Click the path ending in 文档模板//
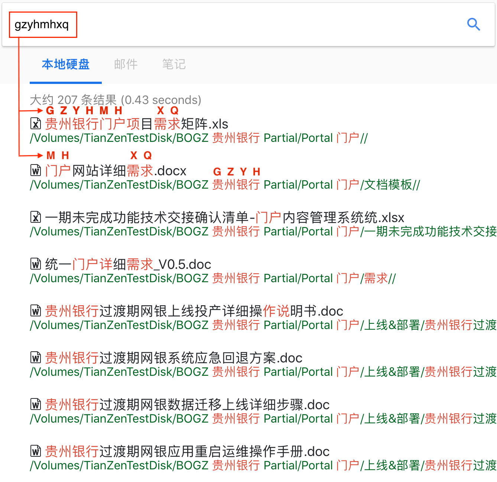The width and height of the screenshot is (497, 482). 225,185
